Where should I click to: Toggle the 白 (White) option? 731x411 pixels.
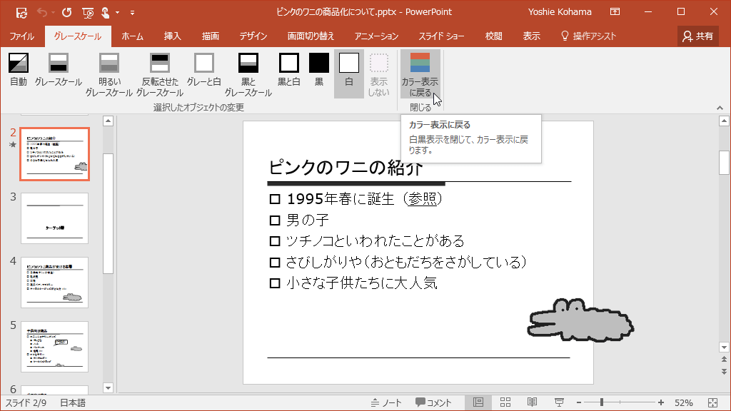coord(349,71)
